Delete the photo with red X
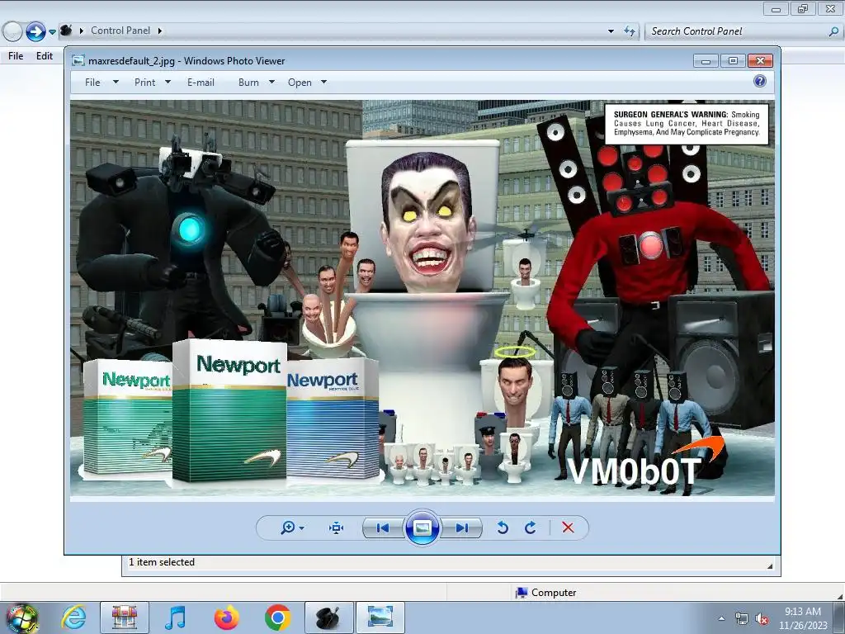Screen dimensions: 845x634 (568, 528)
